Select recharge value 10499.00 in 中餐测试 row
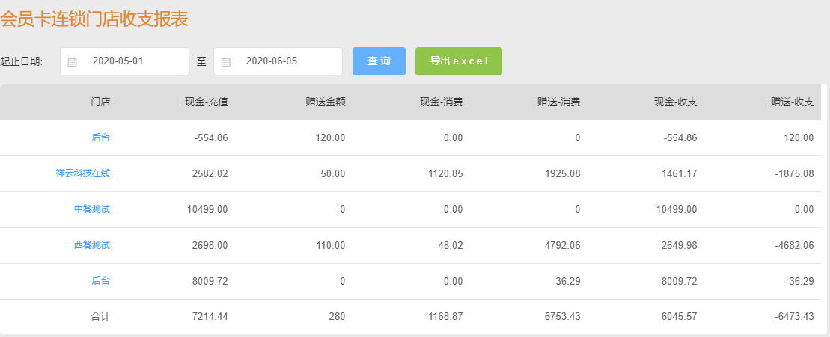The height and width of the screenshot is (337, 830). coord(207,209)
